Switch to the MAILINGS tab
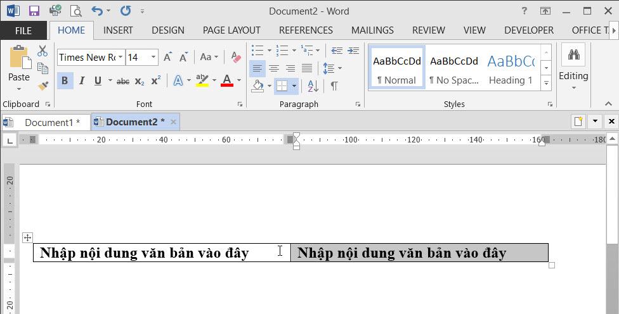Viewport: 619px width, 314px height. [x=372, y=30]
